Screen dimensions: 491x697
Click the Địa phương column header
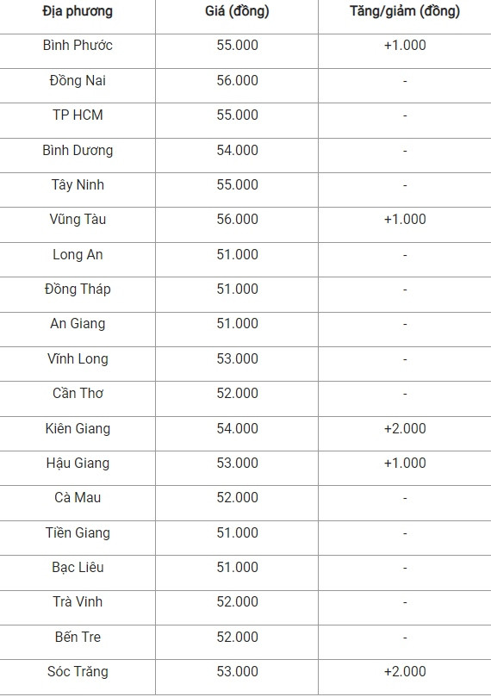[78, 11]
